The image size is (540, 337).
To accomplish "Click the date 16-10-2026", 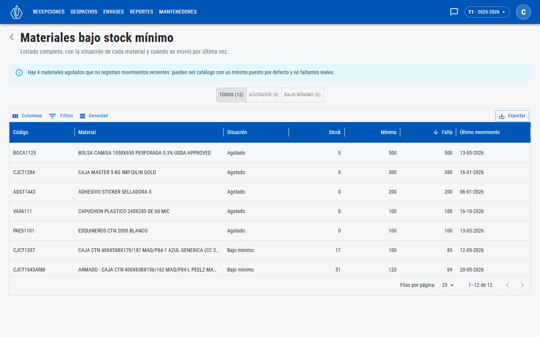I will tap(472, 211).
